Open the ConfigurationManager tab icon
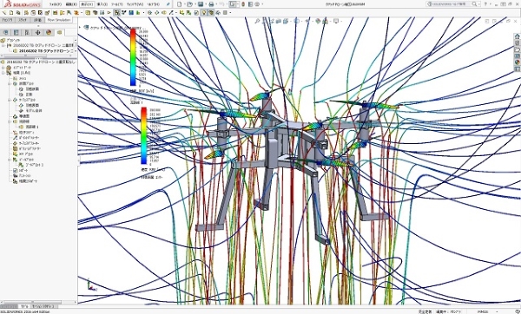 (x=27, y=32)
